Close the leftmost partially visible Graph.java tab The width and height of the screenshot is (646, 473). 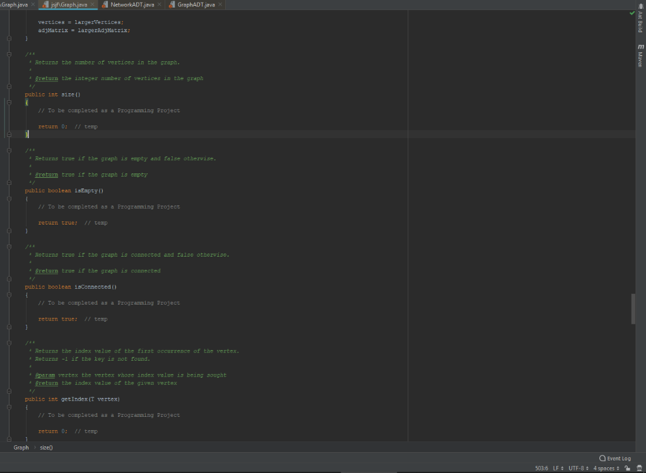coord(33,4)
